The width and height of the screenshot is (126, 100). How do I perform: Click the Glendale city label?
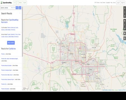pyautogui.click(x=71, y=54)
